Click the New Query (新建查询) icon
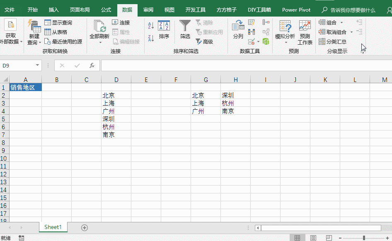The image size is (392, 241). [34, 26]
